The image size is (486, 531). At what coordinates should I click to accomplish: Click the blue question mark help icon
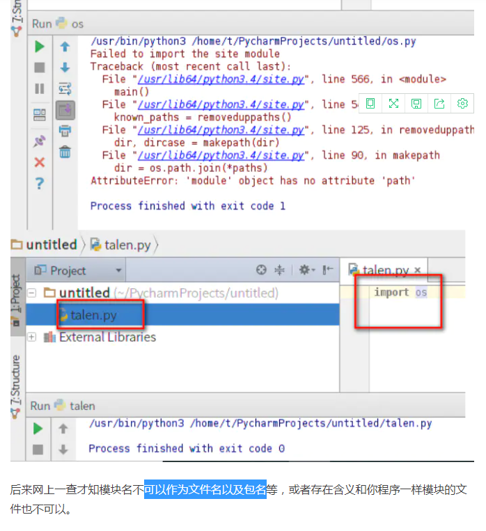[x=39, y=183]
